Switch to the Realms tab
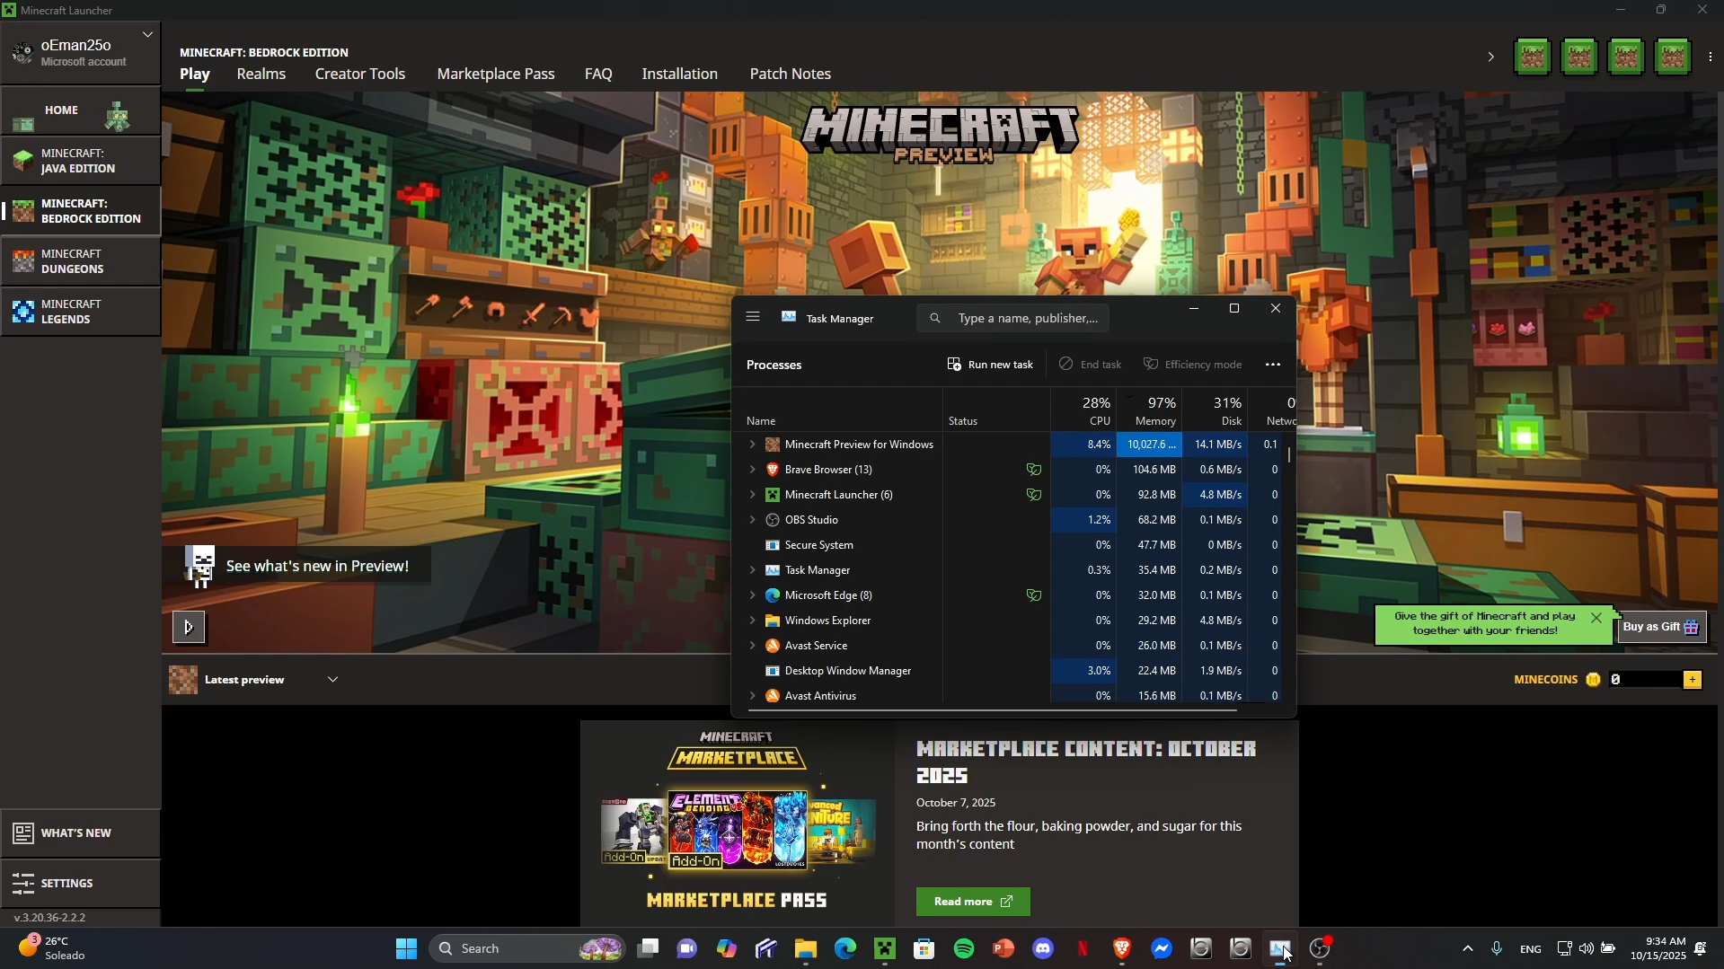This screenshot has width=1724, height=969. 261,74
